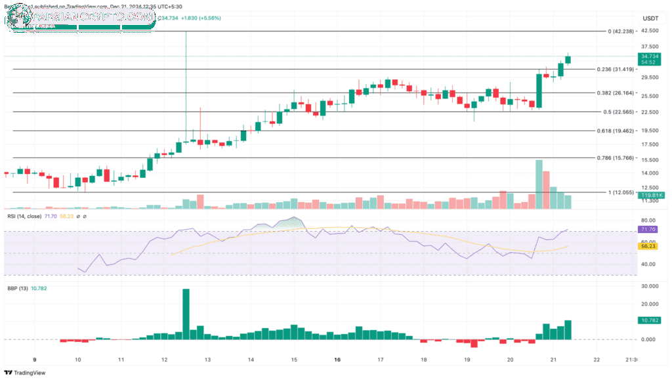Select date label 13 on time axis
Viewport: 672px width, 380px height.
(207, 360)
